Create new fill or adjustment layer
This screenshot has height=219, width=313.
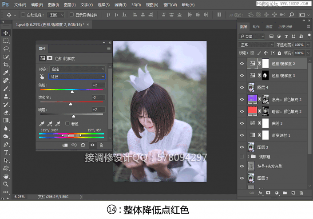(x=277, y=193)
